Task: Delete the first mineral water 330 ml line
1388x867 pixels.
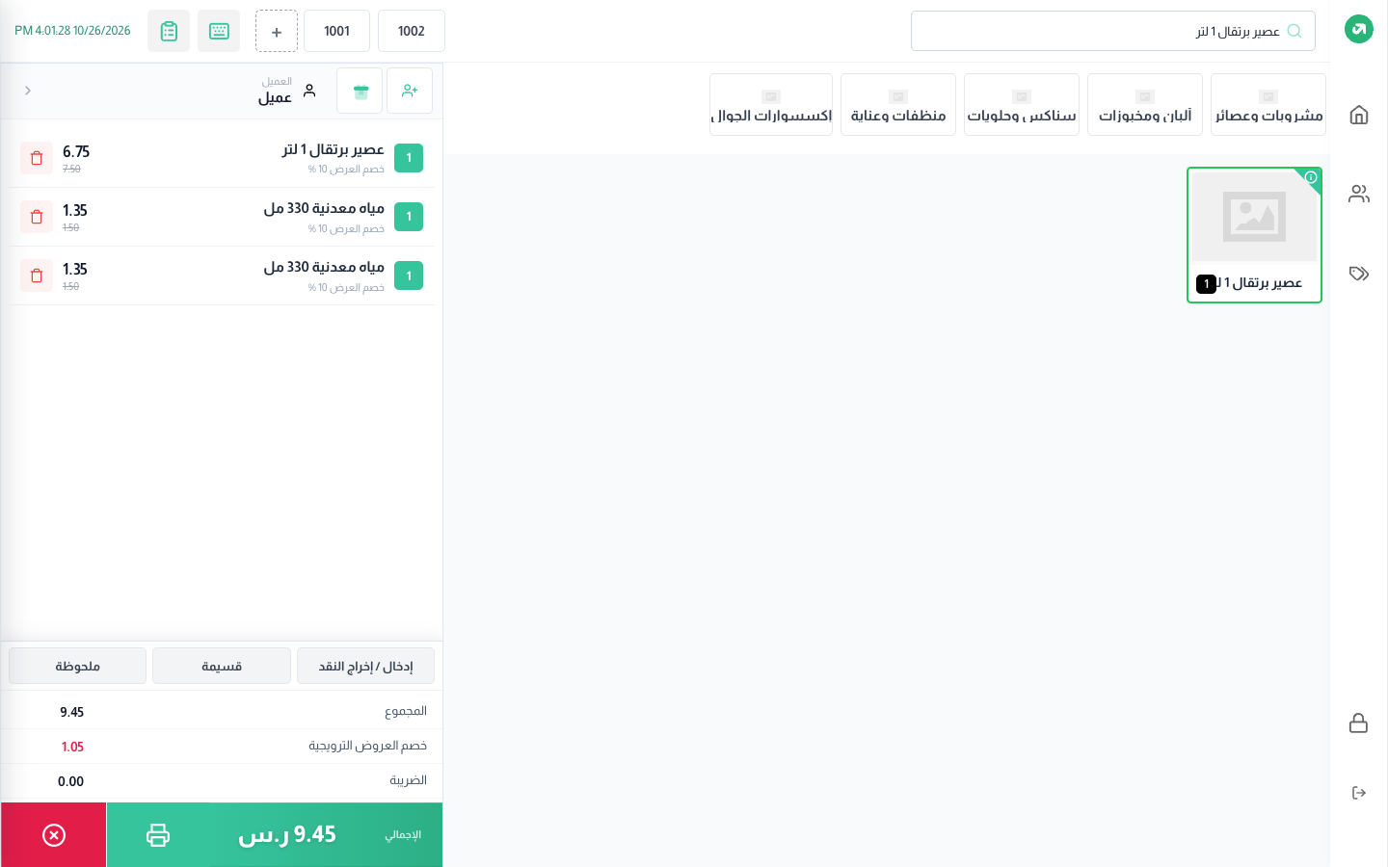Action: 37,217
